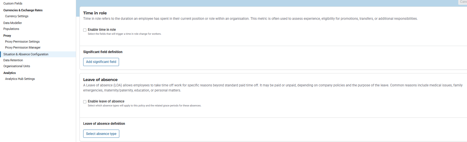Go to Data Modeller
This screenshot has width=467, height=142.
12,23
